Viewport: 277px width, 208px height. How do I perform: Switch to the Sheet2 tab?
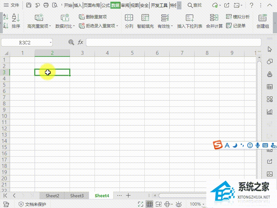pyautogui.click(x=52, y=196)
